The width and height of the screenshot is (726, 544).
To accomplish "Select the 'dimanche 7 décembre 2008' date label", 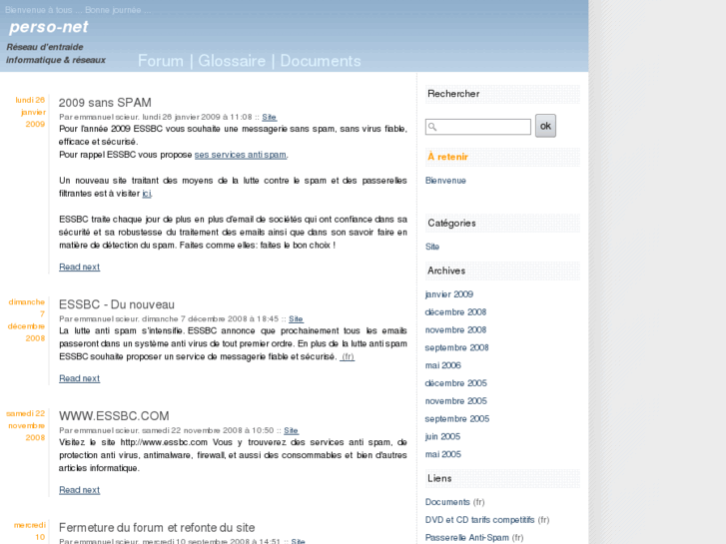I will coord(26,320).
